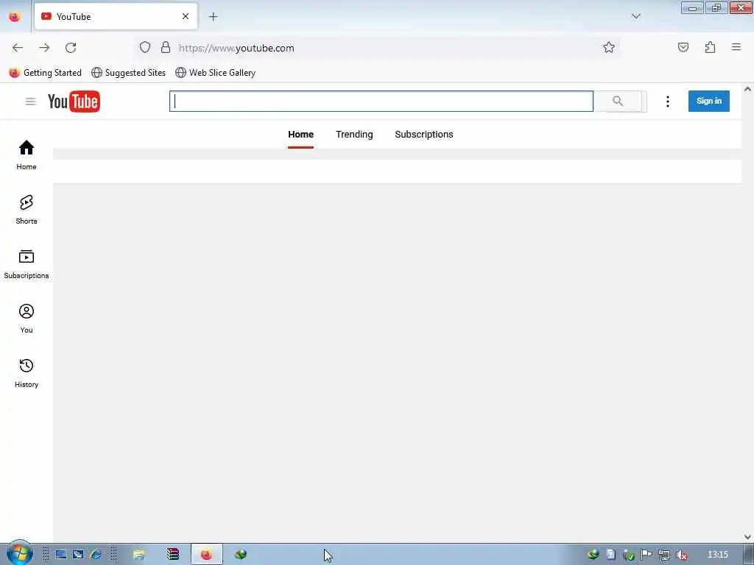The width and height of the screenshot is (754, 565).
Task: Click the Show Desktop quick launch icon
Action: click(x=60, y=555)
